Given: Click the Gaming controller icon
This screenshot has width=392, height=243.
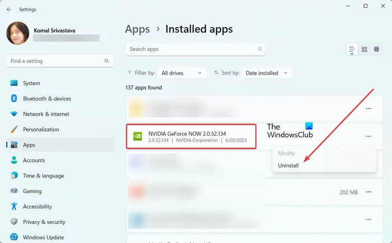Looking at the screenshot, I should point(14,191).
